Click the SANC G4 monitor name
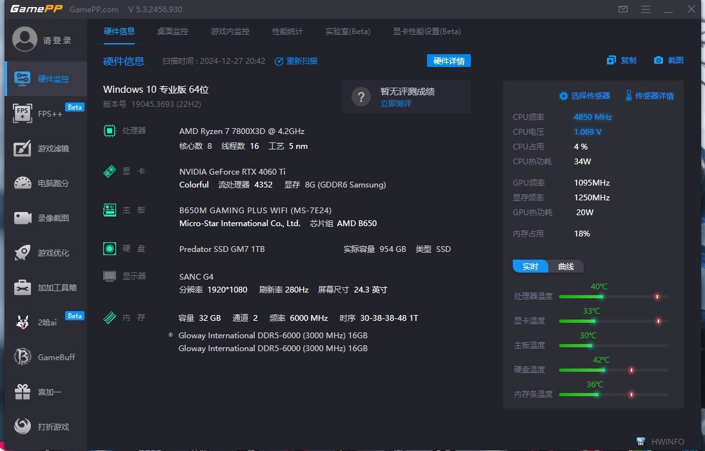This screenshot has height=451, width=705. pos(196,276)
